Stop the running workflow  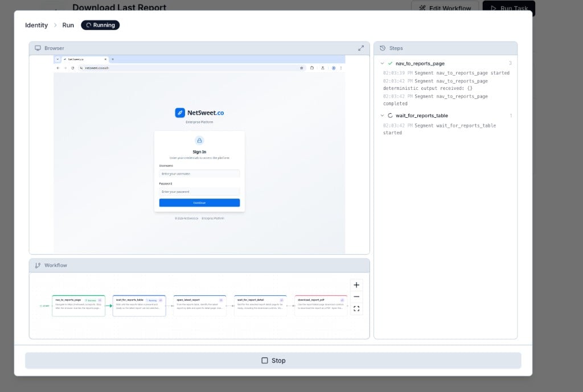click(x=273, y=360)
